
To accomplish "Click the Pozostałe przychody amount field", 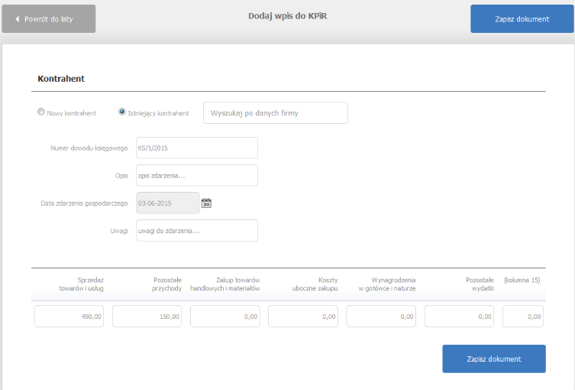I will coord(147,316).
